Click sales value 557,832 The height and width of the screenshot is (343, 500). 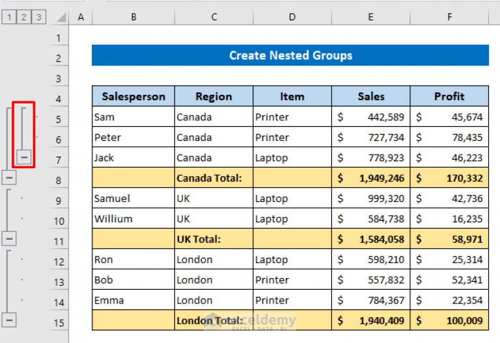coord(371,280)
